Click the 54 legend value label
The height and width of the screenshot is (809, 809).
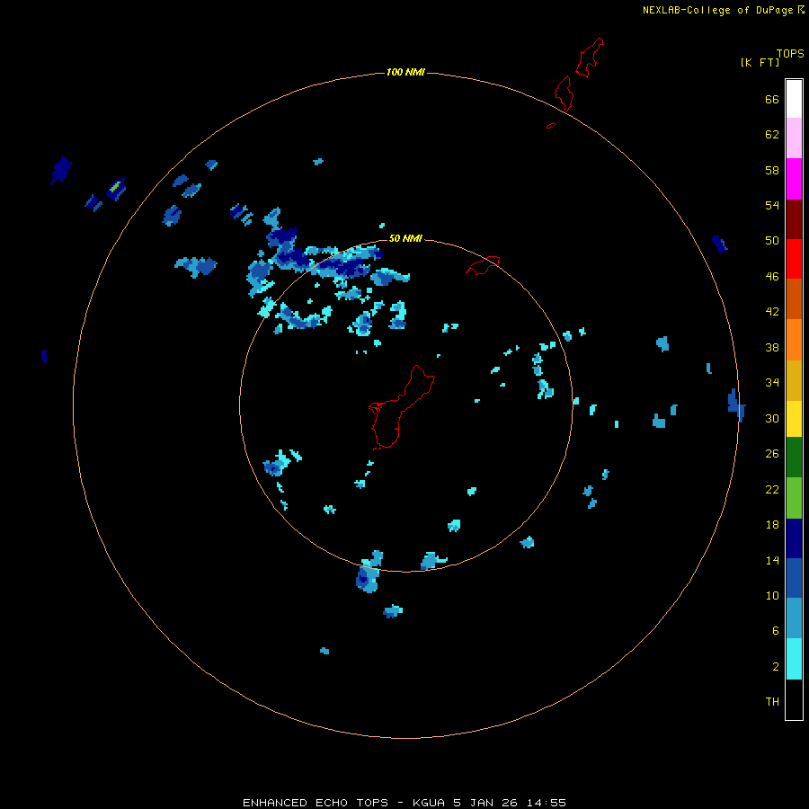(772, 205)
